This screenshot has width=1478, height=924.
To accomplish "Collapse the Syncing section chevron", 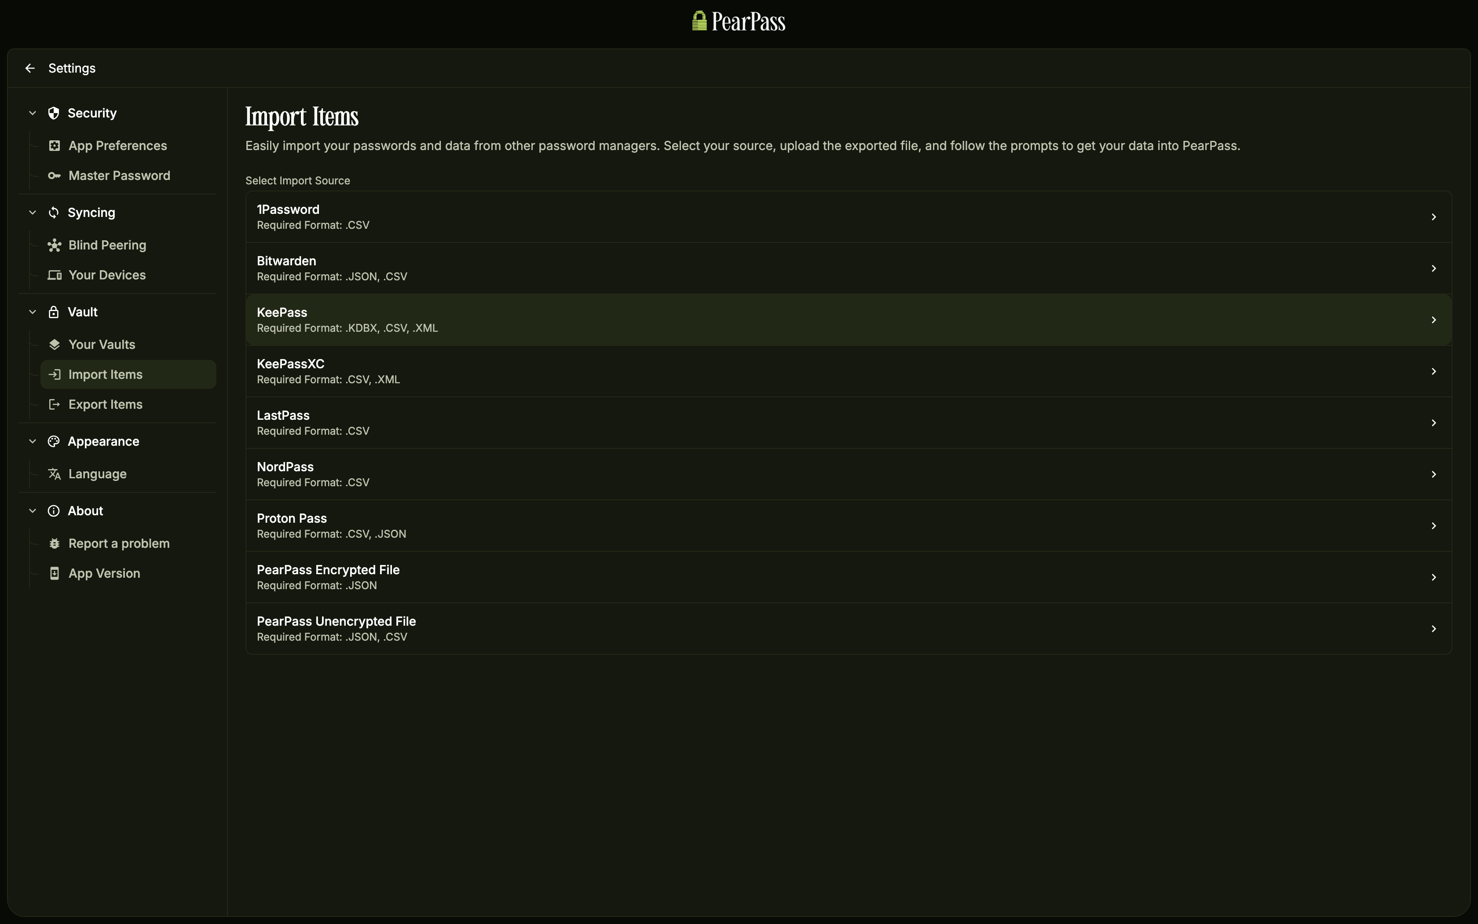I will (33, 213).
